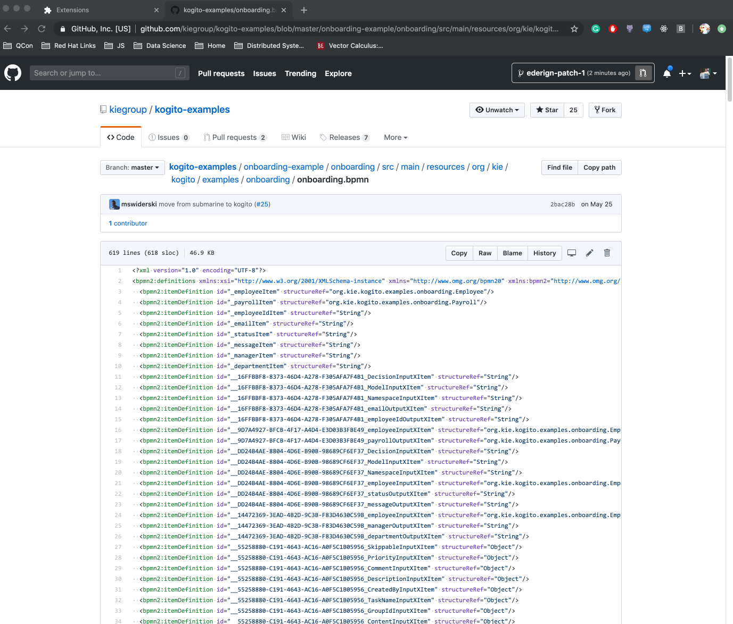The image size is (733, 624).
Task: Expand the More repository menu
Action: (396, 137)
